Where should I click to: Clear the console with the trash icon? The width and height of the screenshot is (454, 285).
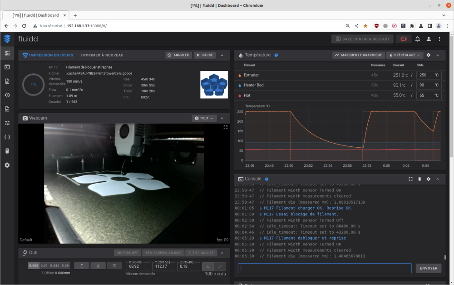point(419,179)
